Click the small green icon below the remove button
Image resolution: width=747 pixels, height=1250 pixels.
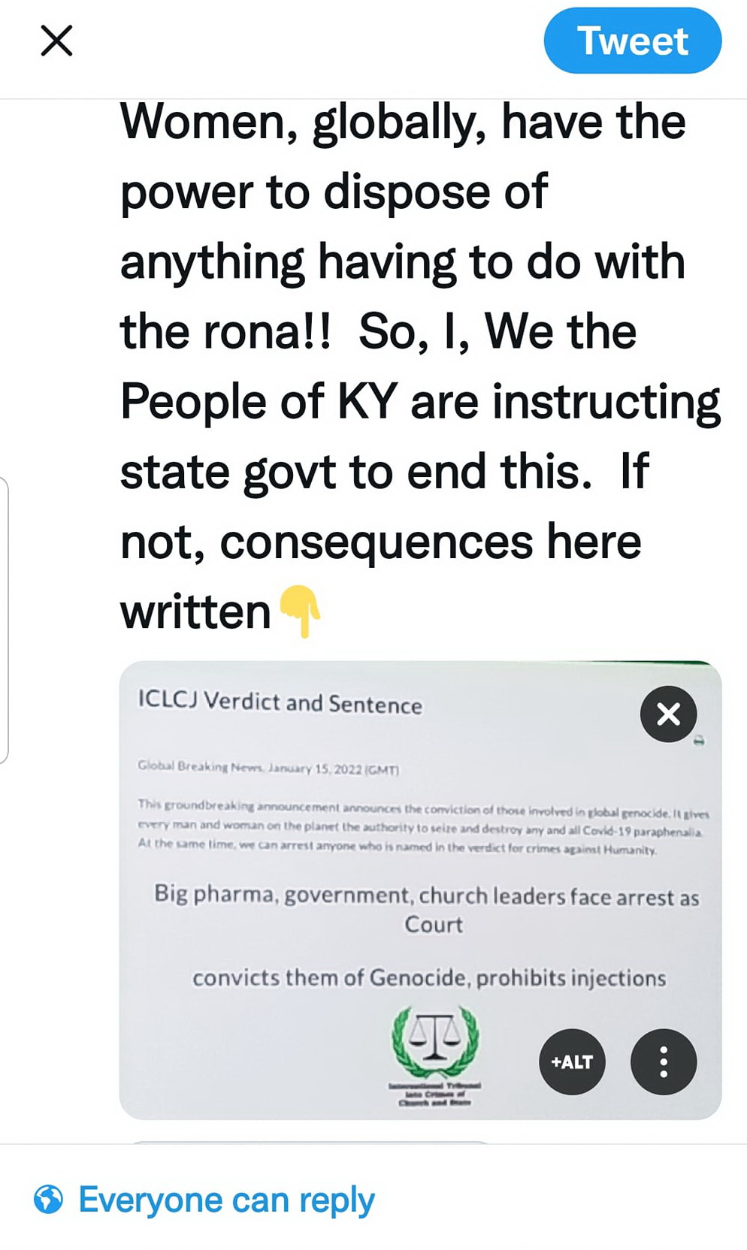click(699, 741)
